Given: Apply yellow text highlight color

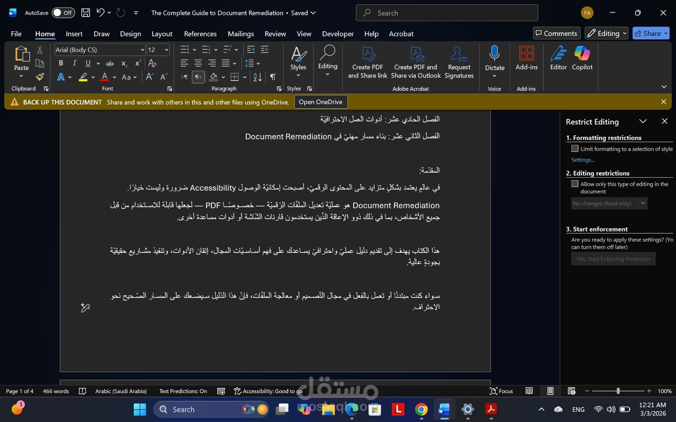Looking at the screenshot, I should (83, 77).
